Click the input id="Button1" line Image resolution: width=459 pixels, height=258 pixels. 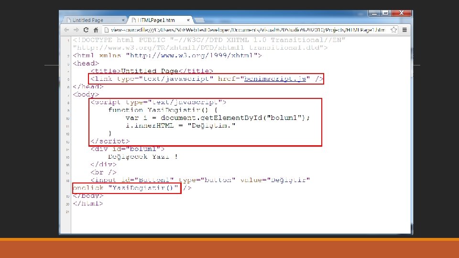200,180
